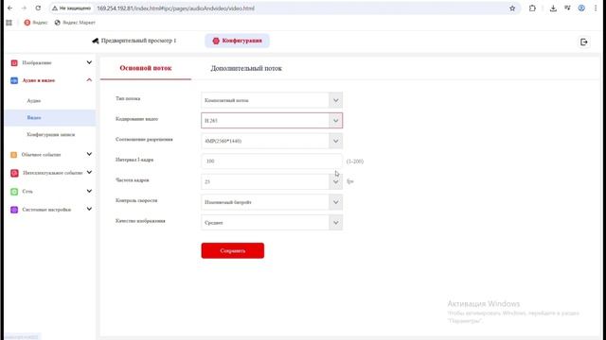606x340 pixels.
Task: Expand the Обычное событие chevron
Action: [x=89, y=154]
